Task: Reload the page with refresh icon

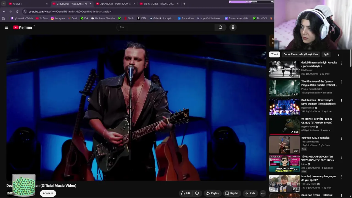Action: [x=17, y=12]
